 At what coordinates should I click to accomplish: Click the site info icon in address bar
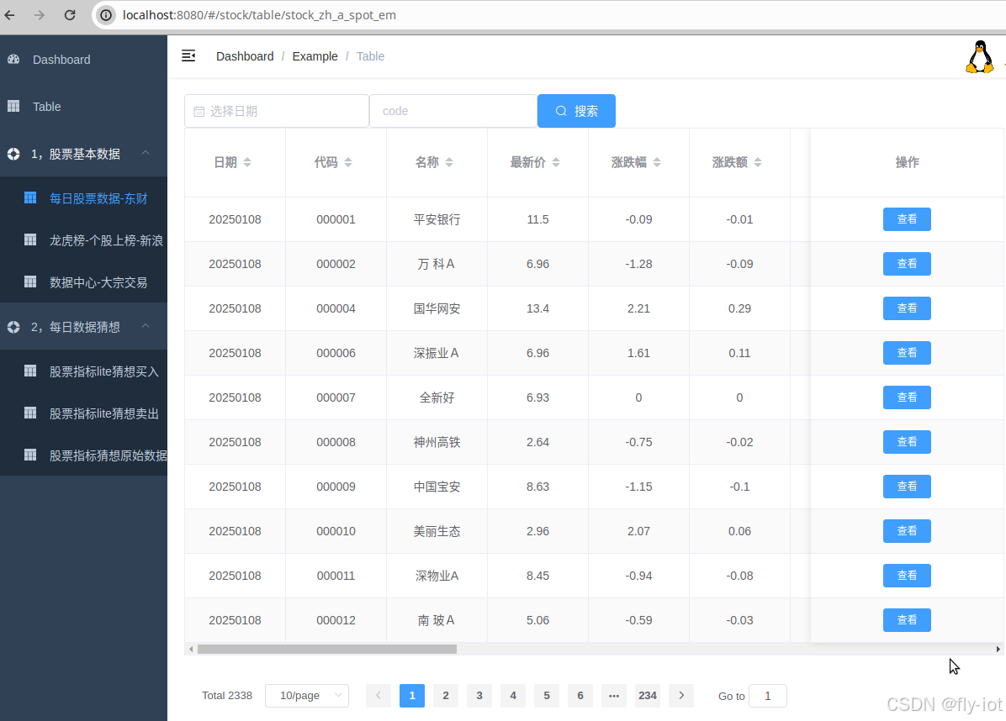[106, 15]
